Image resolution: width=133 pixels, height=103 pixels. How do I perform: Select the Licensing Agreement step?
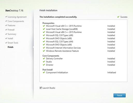(17, 17)
